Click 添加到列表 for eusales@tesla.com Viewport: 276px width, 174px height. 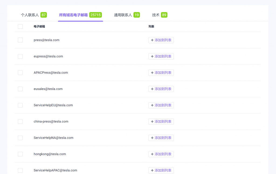pyautogui.click(x=161, y=89)
